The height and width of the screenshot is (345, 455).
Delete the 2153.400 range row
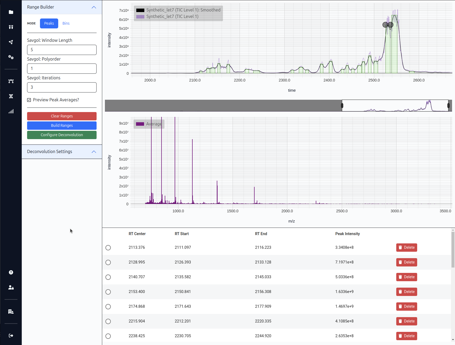click(406, 292)
